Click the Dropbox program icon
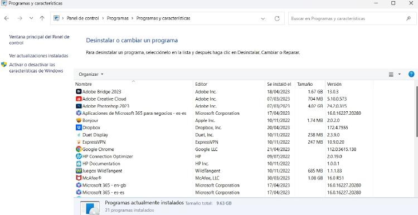 (x=79, y=128)
